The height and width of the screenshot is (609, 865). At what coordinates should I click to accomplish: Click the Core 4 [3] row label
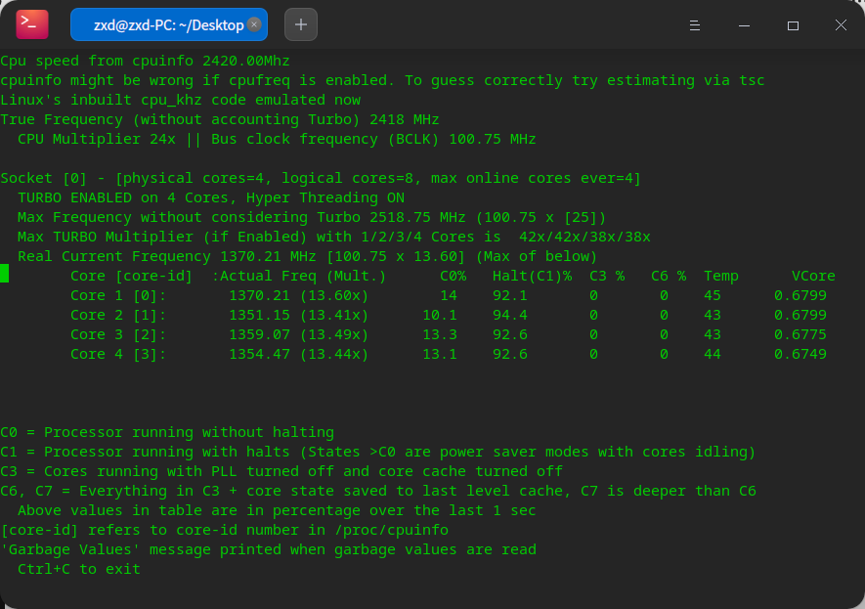pos(118,354)
